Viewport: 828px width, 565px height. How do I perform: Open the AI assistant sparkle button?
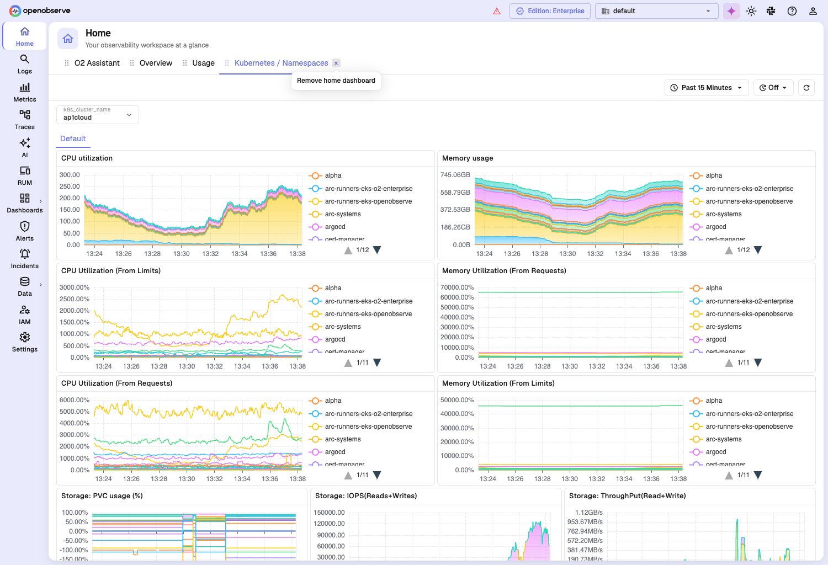[731, 11]
